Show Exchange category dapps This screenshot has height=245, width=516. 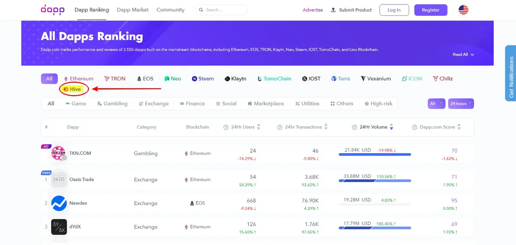(154, 104)
